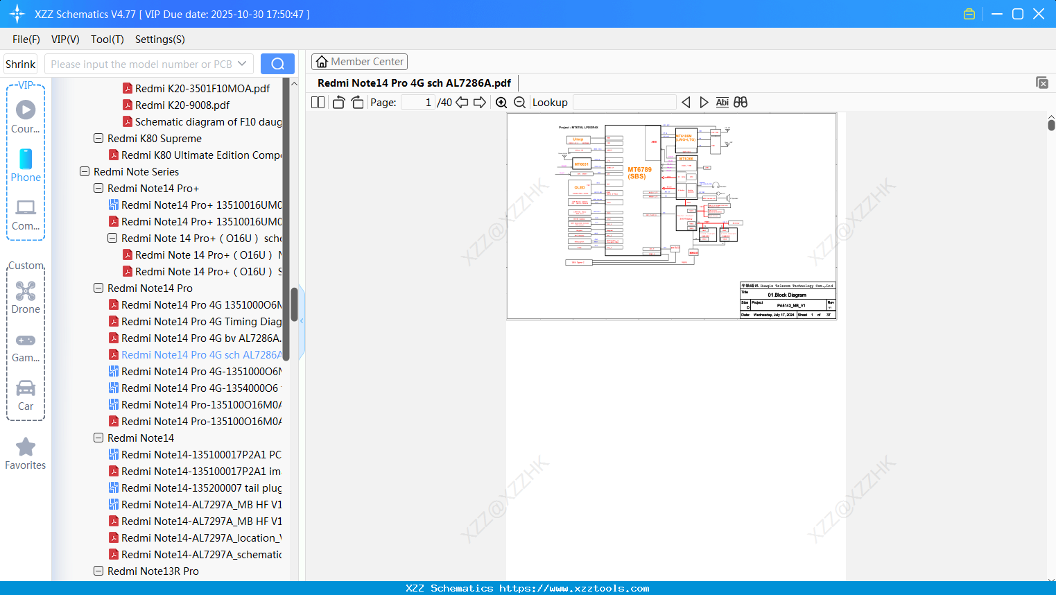Collapse the Redmi Note14 Pro+ folder

point(98,188)
